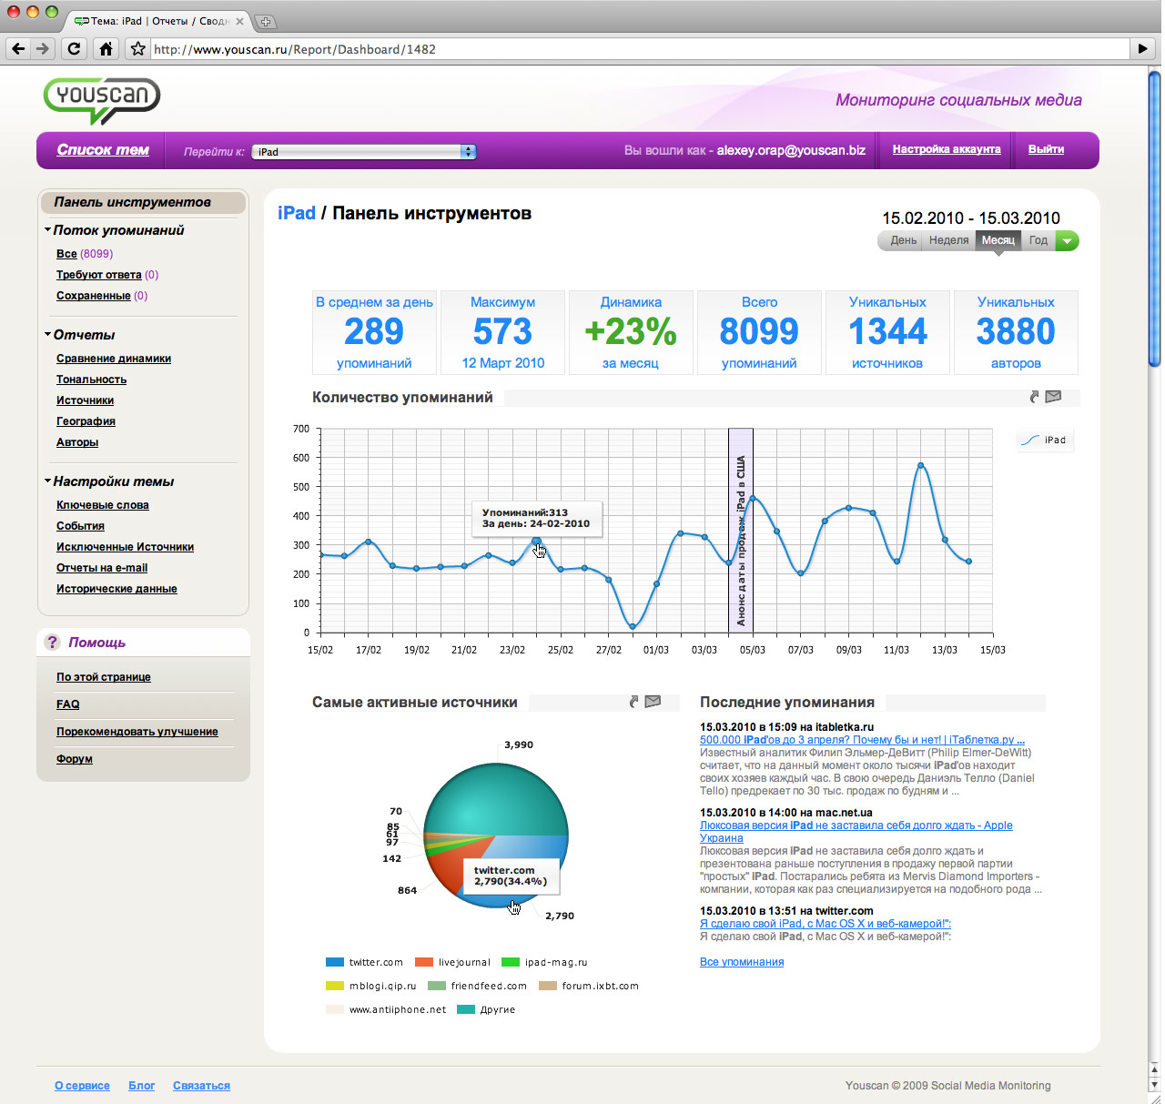This screenshot has height=1104, width=1165.
Task: Switch the period to День
Action: coord(903,240)
